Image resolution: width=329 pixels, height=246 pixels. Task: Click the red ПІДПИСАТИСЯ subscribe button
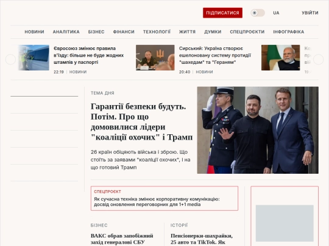tap(222, 13)
